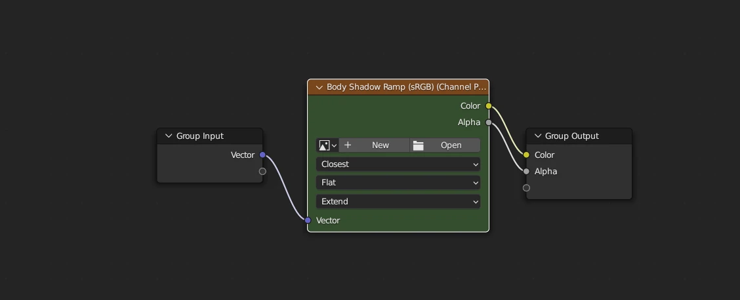The width and height of the screenshot is (740, 300).
Task: Click the Group Input Vector output socket
Action: point(262,155)
